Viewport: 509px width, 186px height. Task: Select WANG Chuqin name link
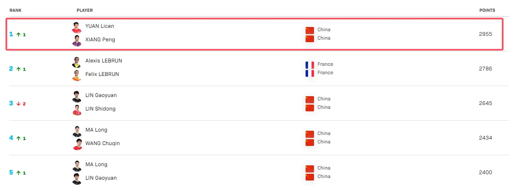coord(103,143)
